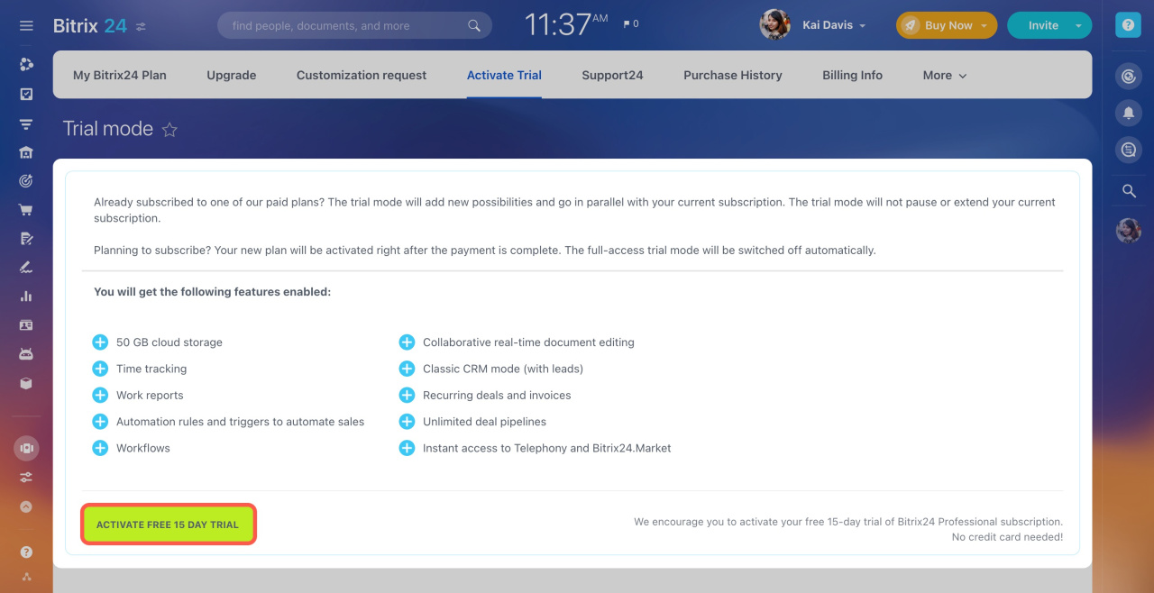Open the sliders settings sidebar icon

coord(26,478)
